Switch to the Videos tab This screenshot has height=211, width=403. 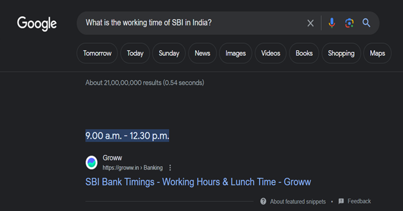point(271,53)
